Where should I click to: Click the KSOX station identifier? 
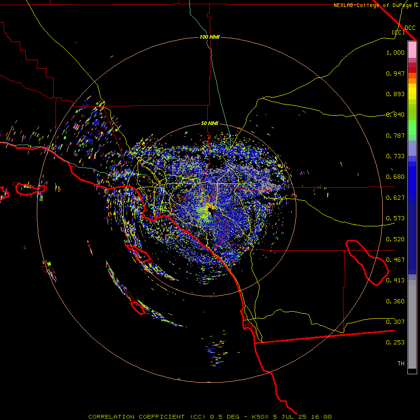pos(261,417)
